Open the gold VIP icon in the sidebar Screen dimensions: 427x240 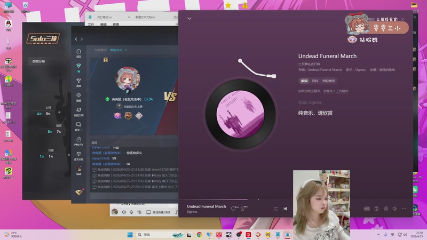click(x=79, y=192)
